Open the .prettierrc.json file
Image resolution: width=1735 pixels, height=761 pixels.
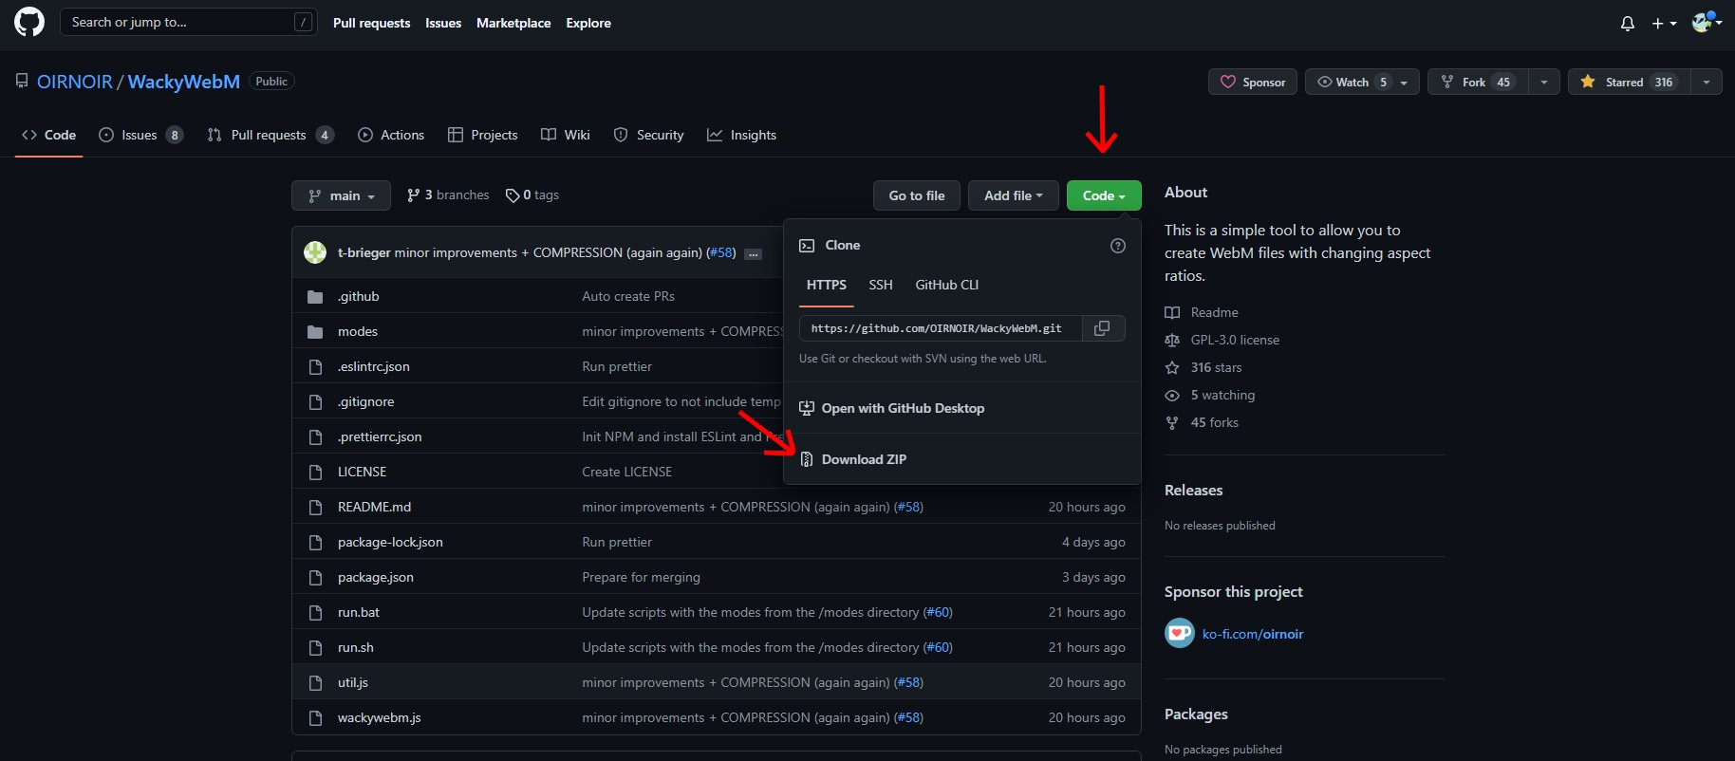380,436
